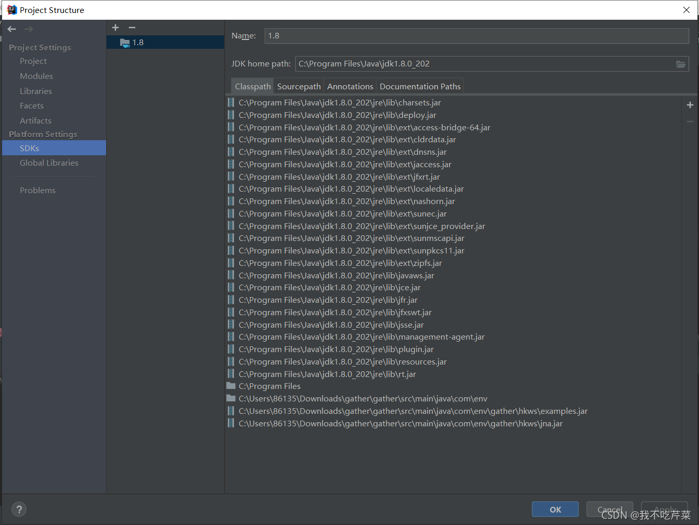Switch to the Classpath tab

pyautogui.click(x=253, y=87)
